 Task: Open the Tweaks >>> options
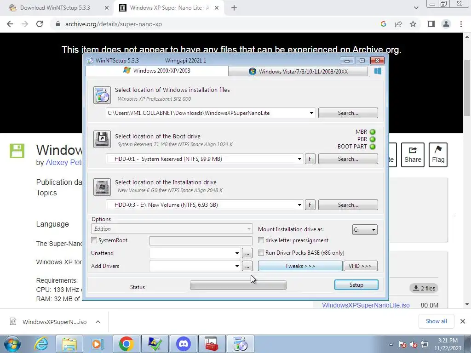coord(300,266)
